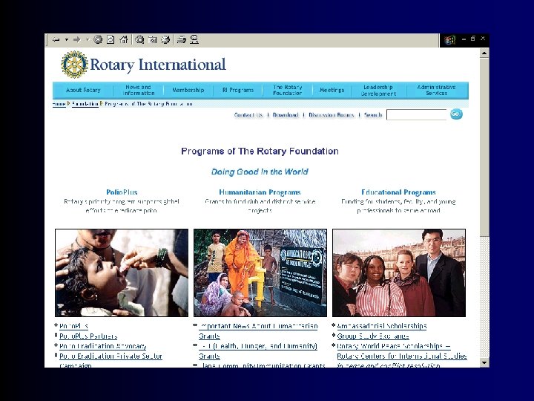Go to the Home page icon
The height and width of the screenshot is (401, 534).
pos(124,40)
